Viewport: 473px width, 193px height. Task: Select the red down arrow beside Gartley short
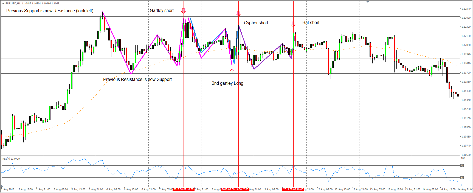coord(184,11)
